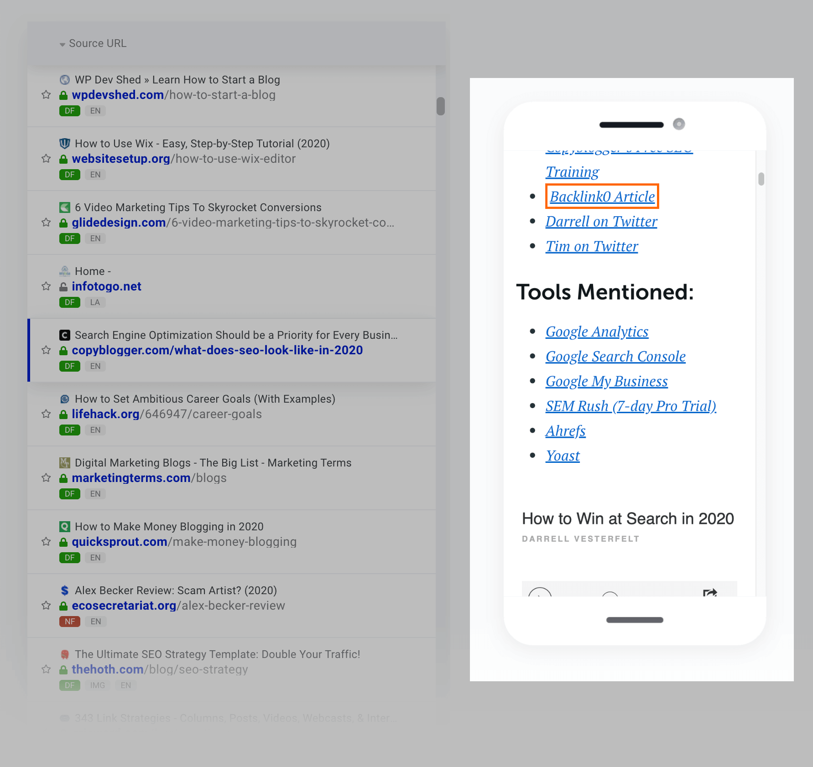813x767 pixels.
Task: Click the lock icon beside wpdevshed.com
Action: click(x=64, y=95)
